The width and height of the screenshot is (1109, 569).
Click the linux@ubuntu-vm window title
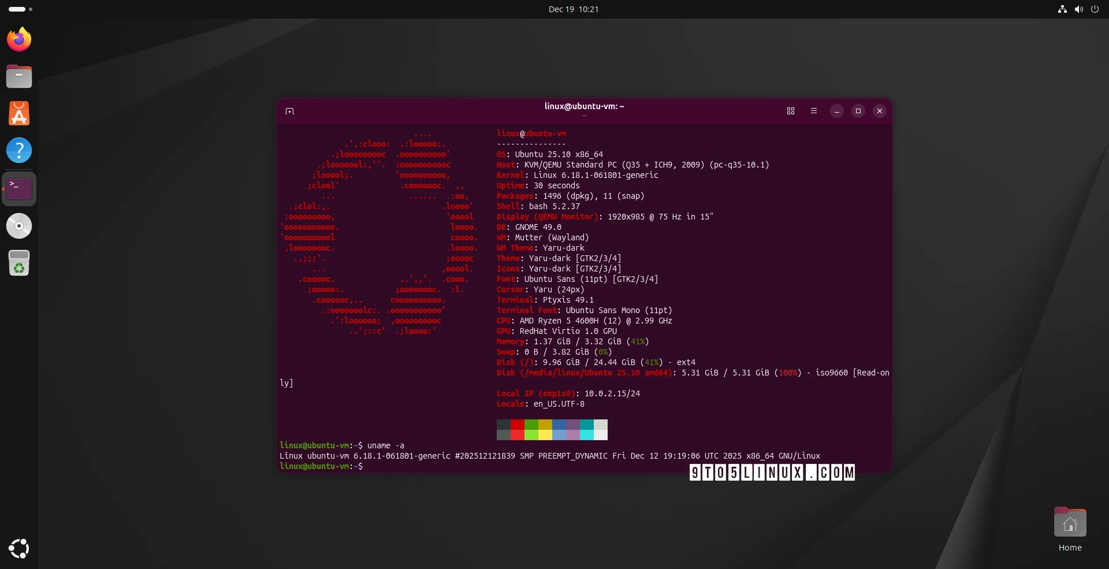tap(584, 106)
